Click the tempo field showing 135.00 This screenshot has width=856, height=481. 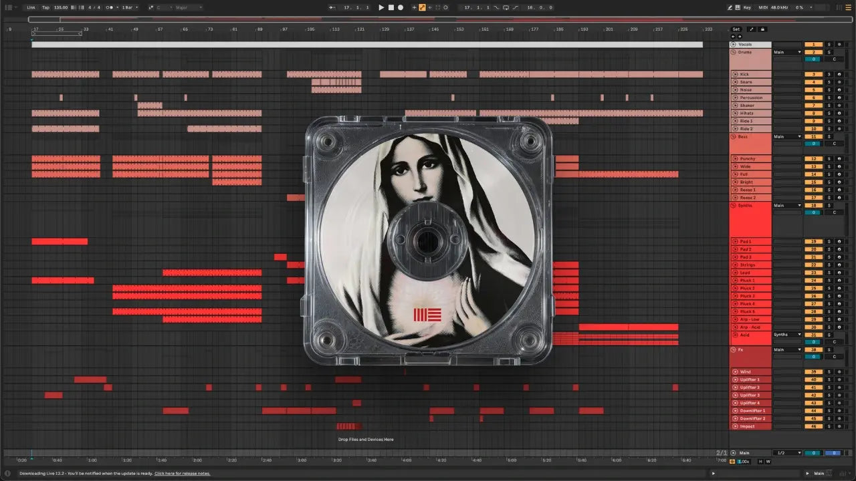click(x=60, y=7)
